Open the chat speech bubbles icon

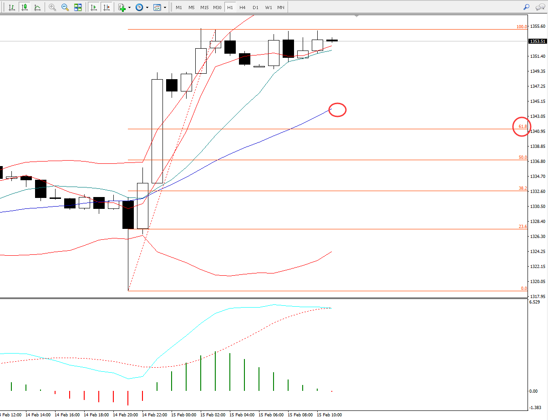pyautogui.click(x=540, y=7)
